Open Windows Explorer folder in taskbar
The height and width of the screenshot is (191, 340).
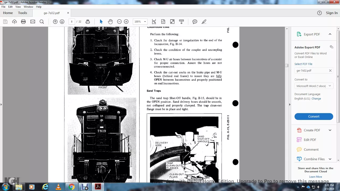click(19, 187)
